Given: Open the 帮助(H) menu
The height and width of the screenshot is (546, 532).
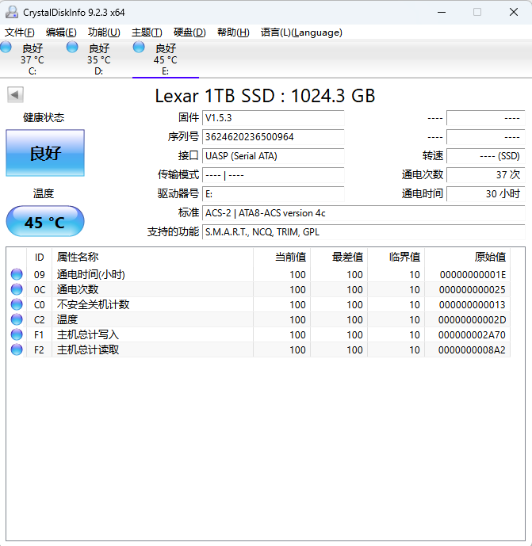Looking at the screenshot, I should pos(233,32).
